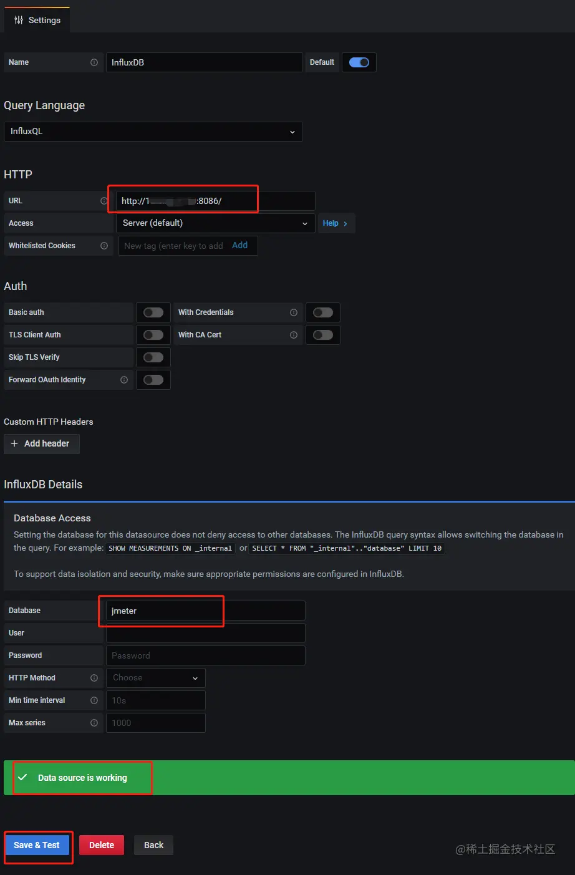Enable TLS Client Auth toggle
Screen dimensions: 575x875
tap(153, 335)
